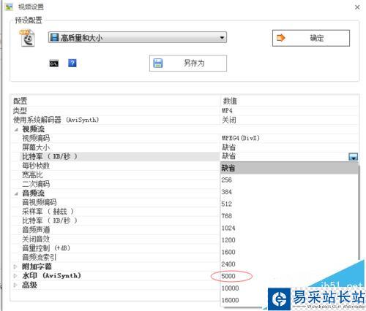Viewport: 366px width, 311px height.
Task: Click the 另存为 save button
Action: (x=188, y=64)
